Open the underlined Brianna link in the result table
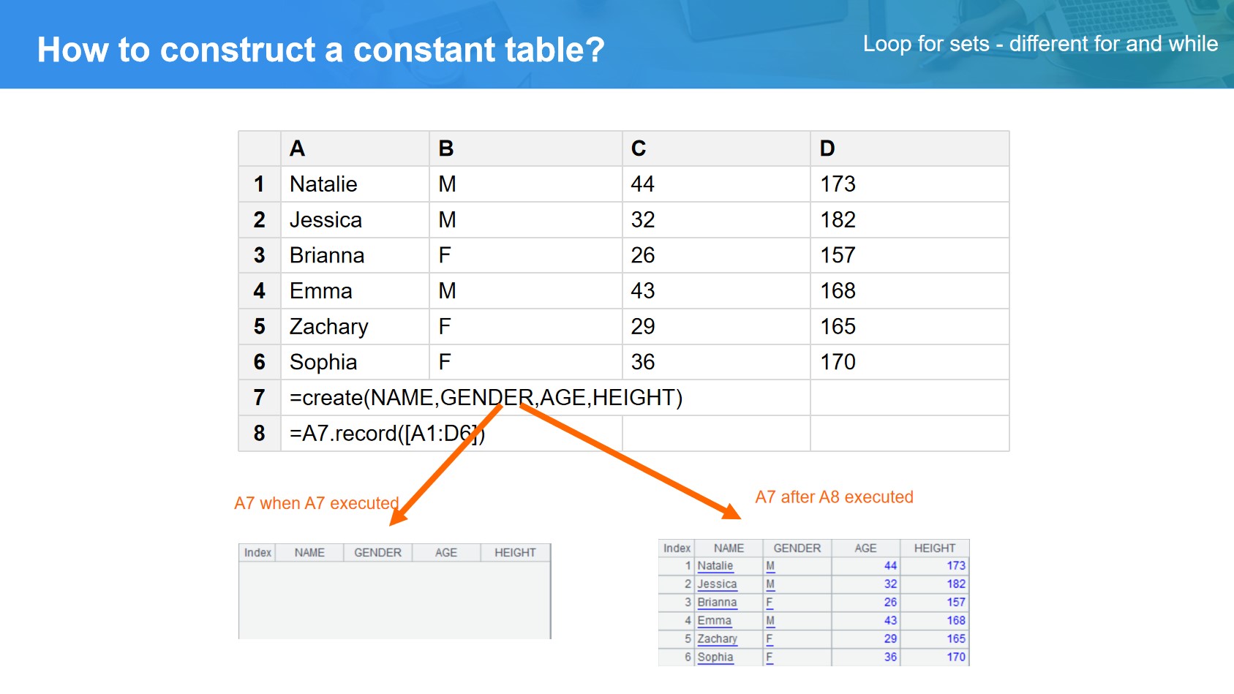This screenshot has height=694, width=1234. tap(717, 603)
